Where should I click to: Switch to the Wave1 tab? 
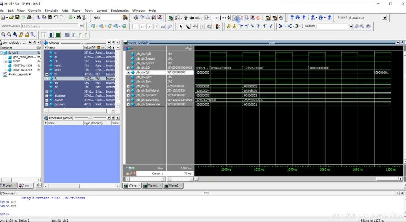pos(152,185)
